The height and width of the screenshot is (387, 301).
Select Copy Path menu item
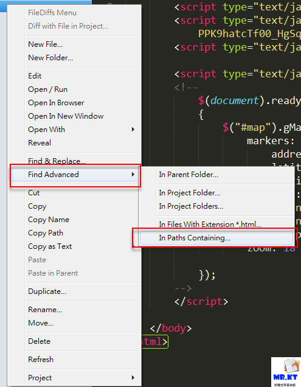coord(46,233)
